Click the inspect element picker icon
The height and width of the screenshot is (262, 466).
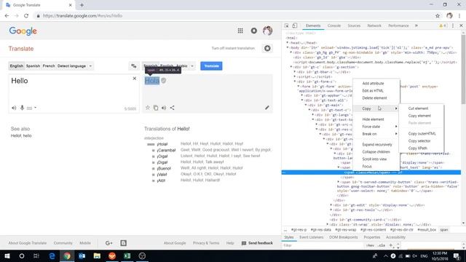pos(286,26)
